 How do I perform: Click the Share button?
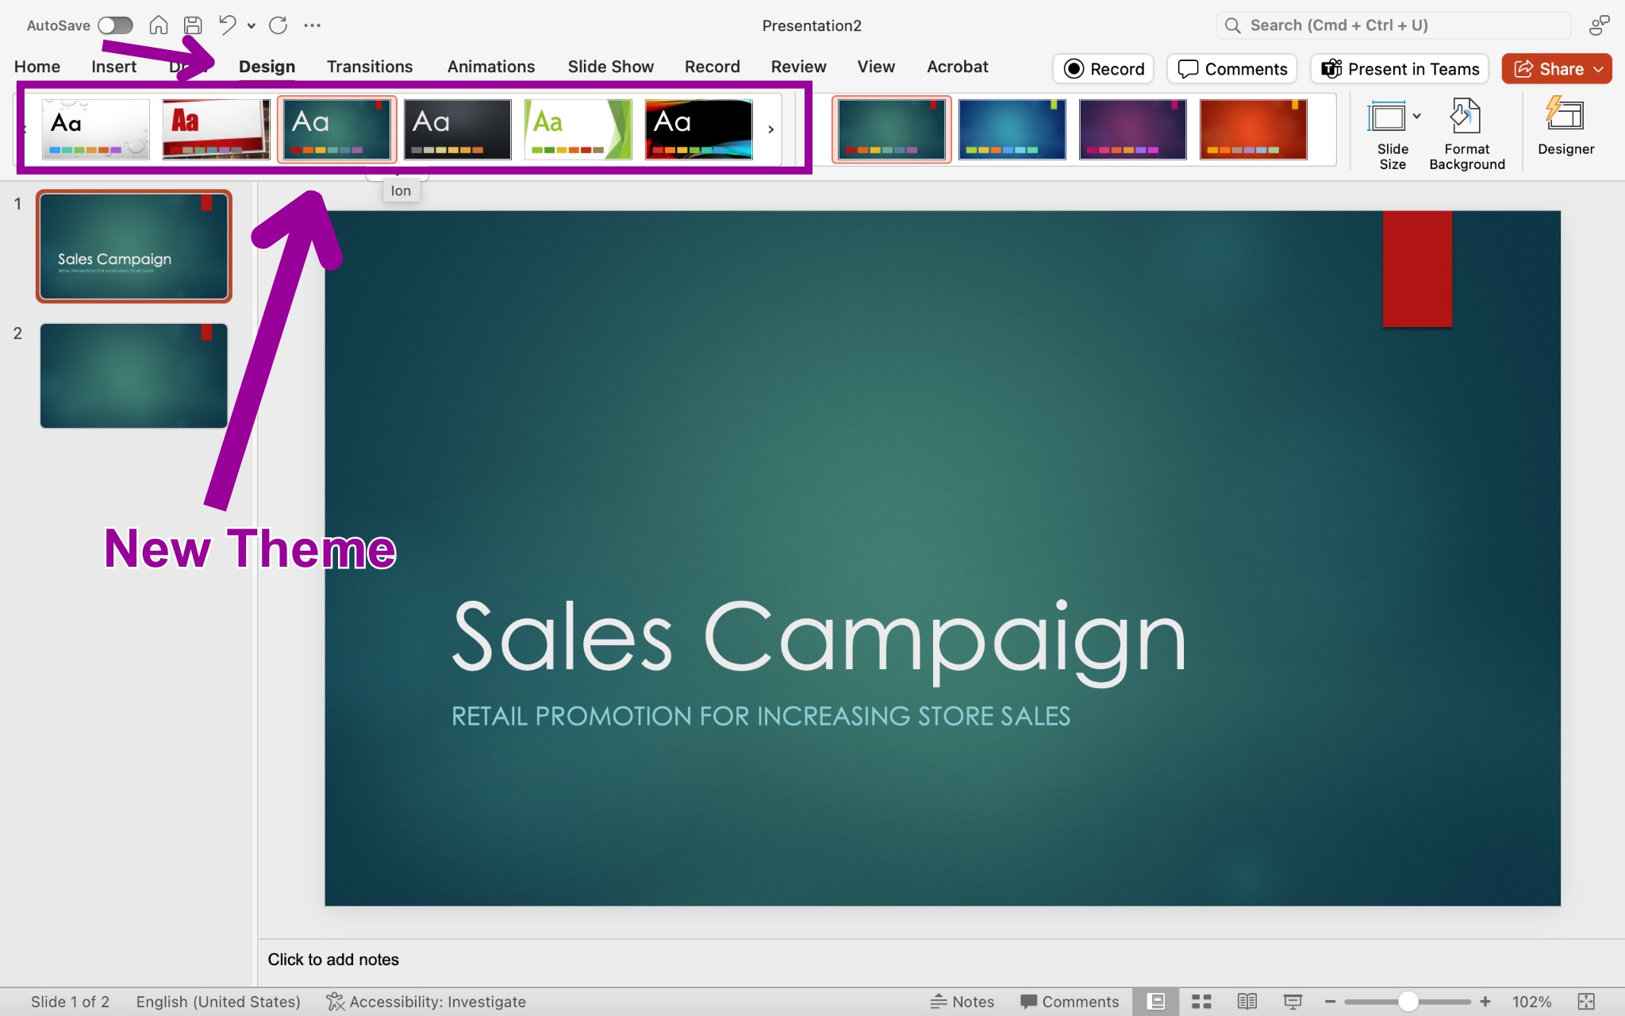click(1557, 69)
